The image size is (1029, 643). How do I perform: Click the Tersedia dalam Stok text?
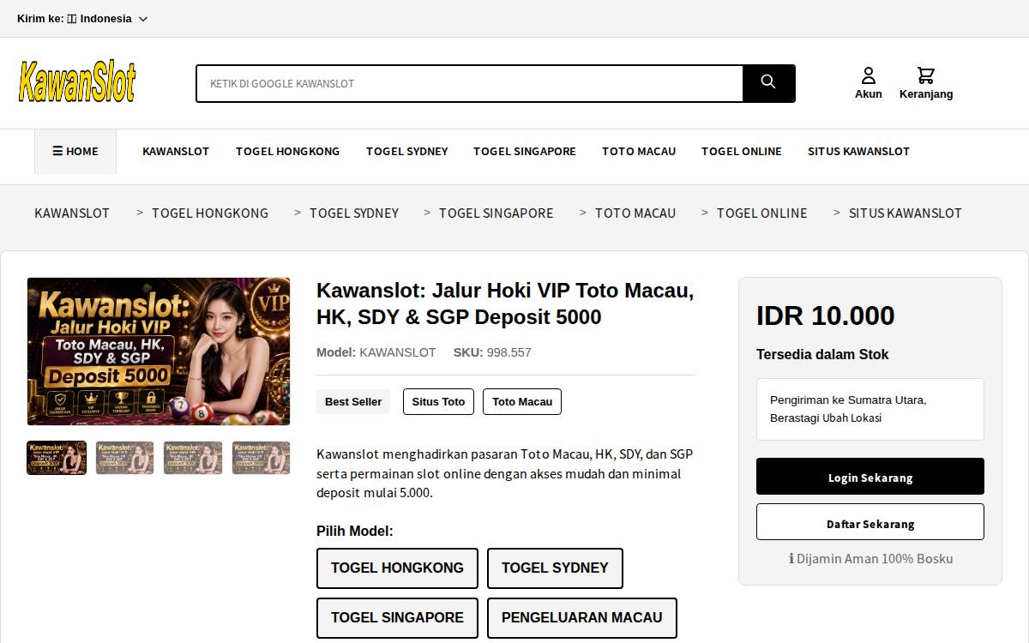pyautogui.click(x=822, y=354)
